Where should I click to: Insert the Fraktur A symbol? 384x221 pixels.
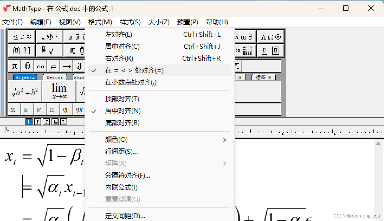coord(67,109)
